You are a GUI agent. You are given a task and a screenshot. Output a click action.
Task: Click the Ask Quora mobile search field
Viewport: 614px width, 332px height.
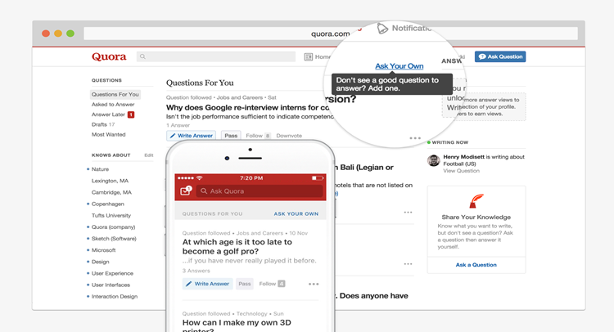tap(258, 191)
